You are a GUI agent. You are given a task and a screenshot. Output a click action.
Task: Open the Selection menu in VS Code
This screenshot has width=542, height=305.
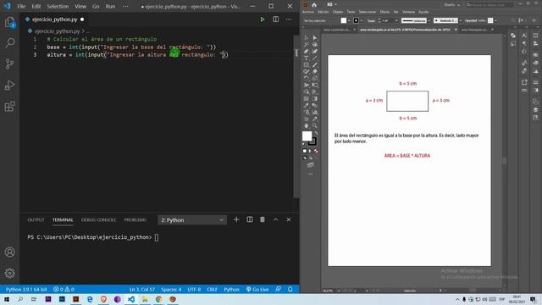58,6
